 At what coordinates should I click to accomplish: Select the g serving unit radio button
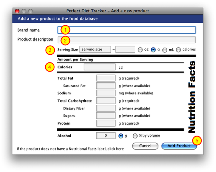tap(153, 50)
